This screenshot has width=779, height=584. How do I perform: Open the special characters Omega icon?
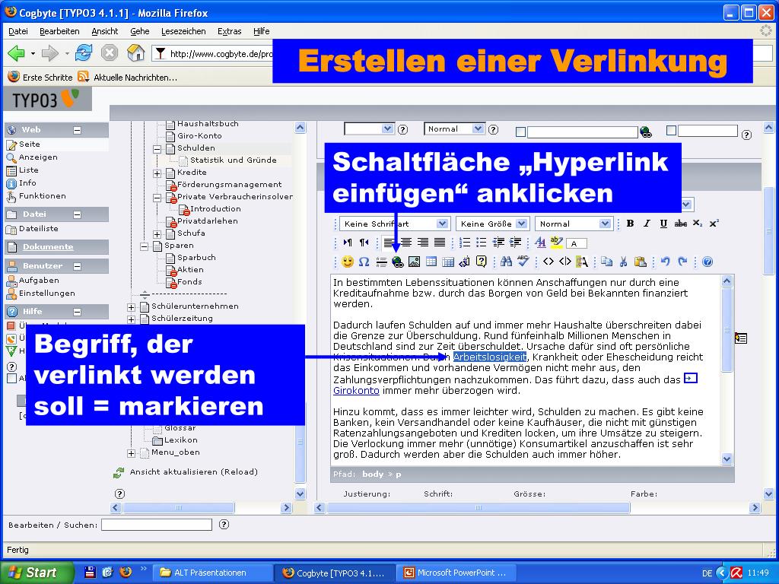(364, 262)
